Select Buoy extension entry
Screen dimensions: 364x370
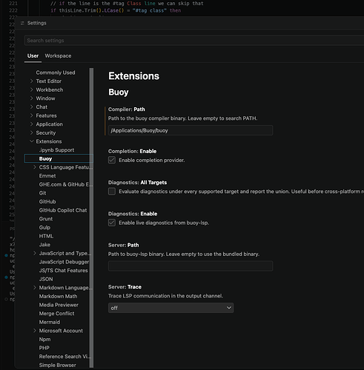pyautogui.click(x=59, y=158)
